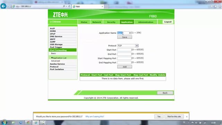Viewport: 222px width, 125px height.
Task: Switch language to Chinese
Action: (x=55, y=22)
